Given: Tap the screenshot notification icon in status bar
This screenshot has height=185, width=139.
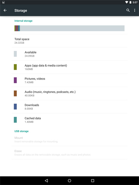Looking at the screenshot, I should tap(3, 2).
